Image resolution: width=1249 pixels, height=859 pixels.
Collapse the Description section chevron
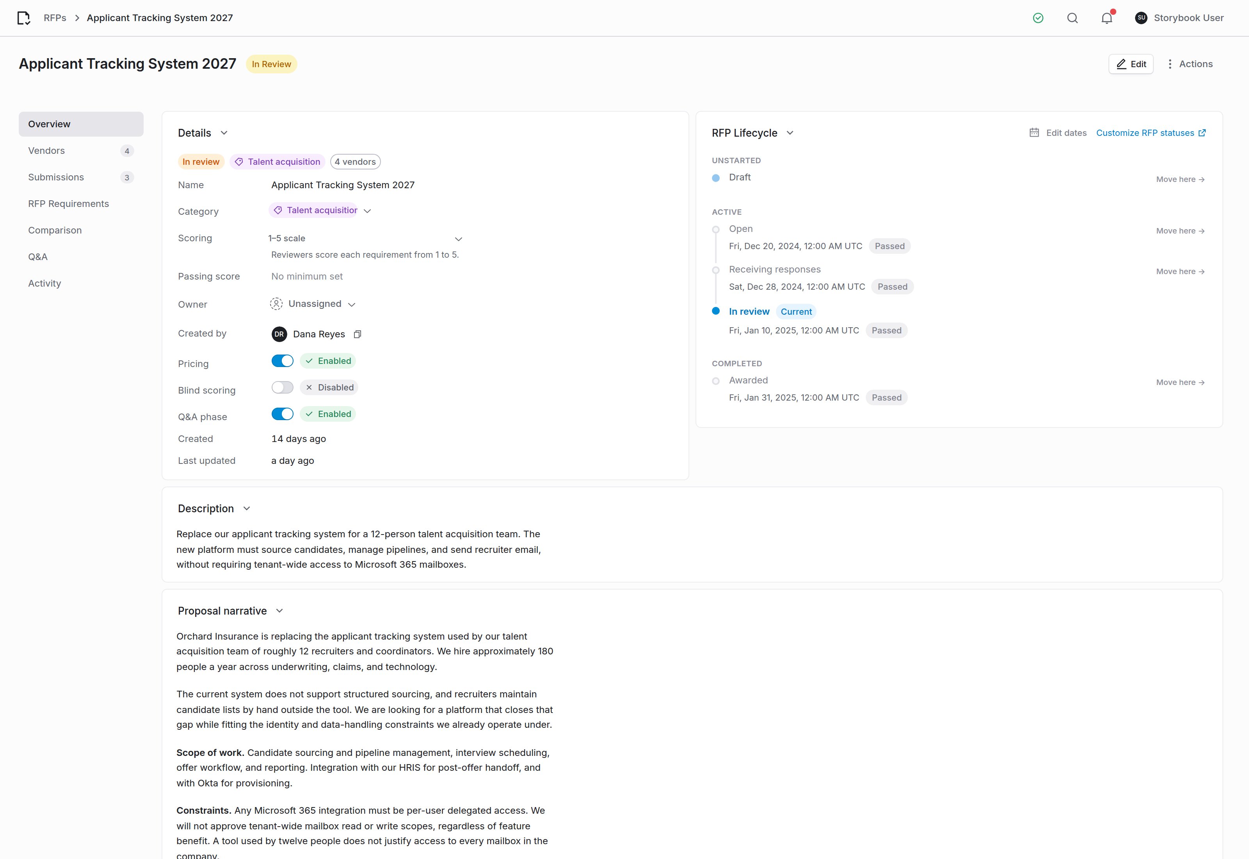pyautogui.click(x=247, y=509)
